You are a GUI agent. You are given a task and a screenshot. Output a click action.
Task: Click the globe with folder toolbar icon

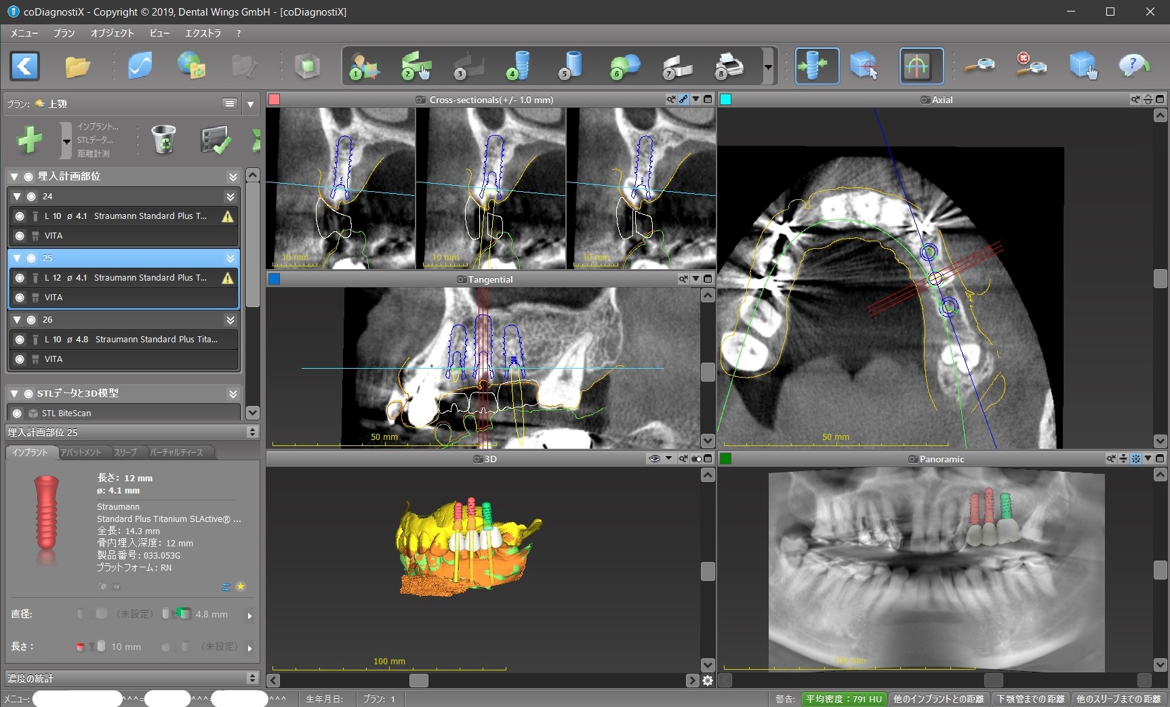click(192, 66)
